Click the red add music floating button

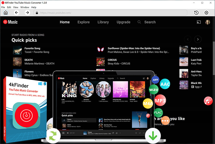tap(208, 101)
